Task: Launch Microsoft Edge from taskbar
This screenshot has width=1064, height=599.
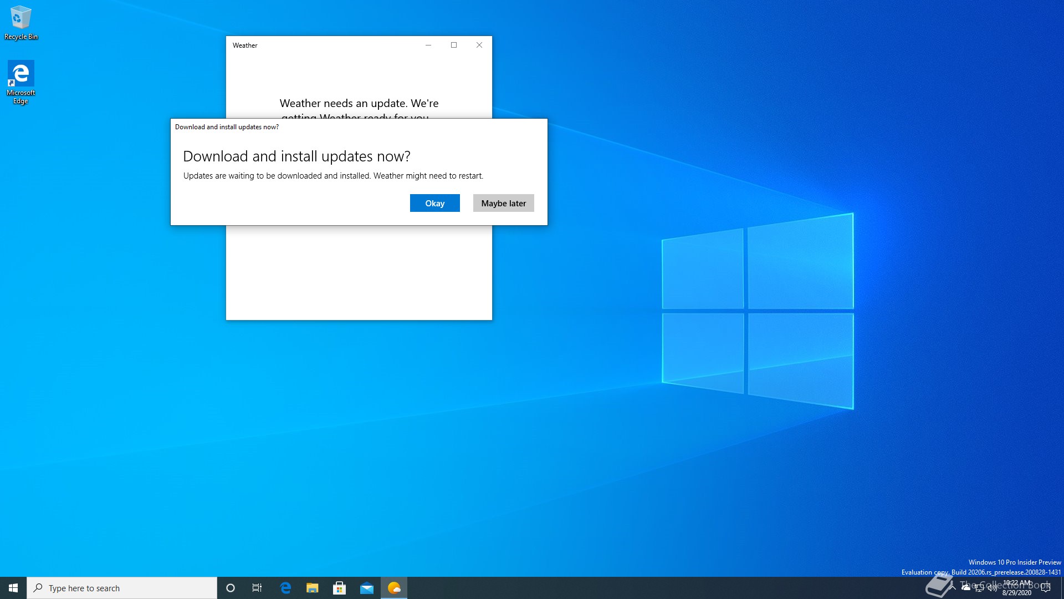Action: coord(285,588)
